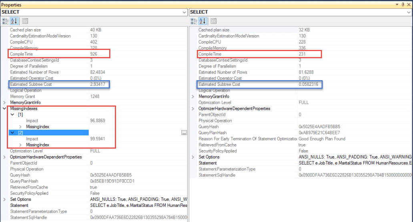
Task: Select Statement row in right pane
Action: point(305,163)
